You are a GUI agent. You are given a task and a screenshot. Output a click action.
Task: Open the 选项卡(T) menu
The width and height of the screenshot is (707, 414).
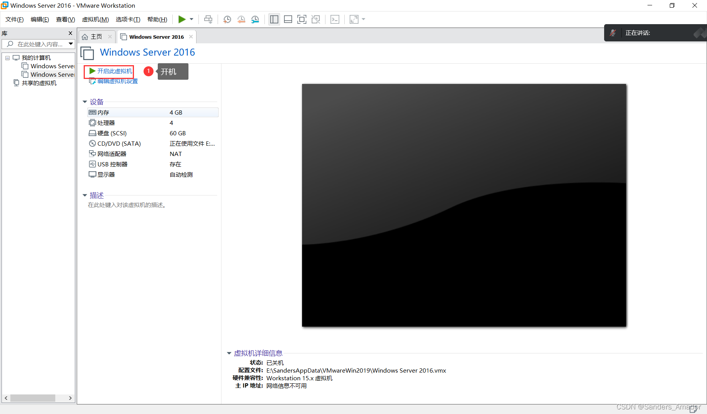point(128,19)
